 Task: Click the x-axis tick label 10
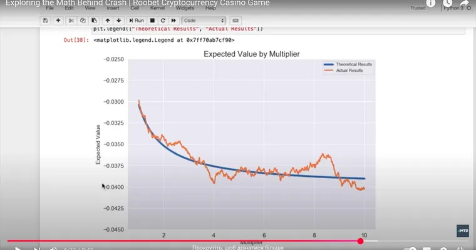[364, 235]
